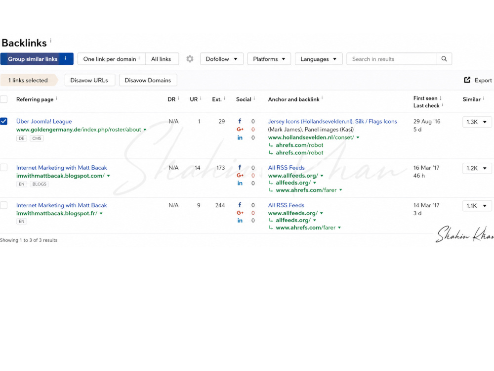Expand imwithmattbacak.blogspot.fr URL arrow
Viewport: 494px width, 371px height.
pyautogui.click(x=101, y=213)
